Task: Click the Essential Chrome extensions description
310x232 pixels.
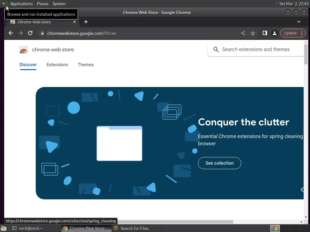Action: tap(250, 140)
